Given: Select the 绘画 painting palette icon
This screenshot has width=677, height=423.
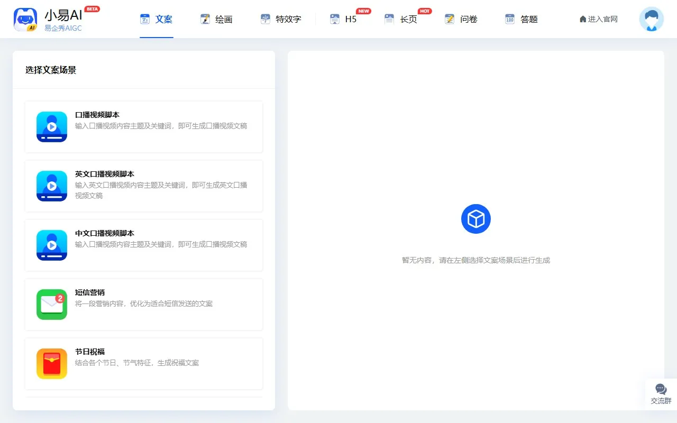Looking at the screenshot, I should point(205,19).
